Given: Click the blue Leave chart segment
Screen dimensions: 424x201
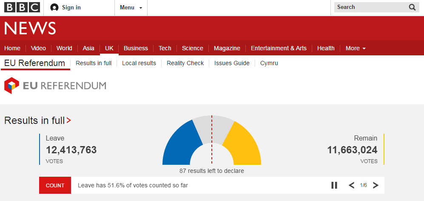Looking at the screenshot, I should (x=182, y=145).
